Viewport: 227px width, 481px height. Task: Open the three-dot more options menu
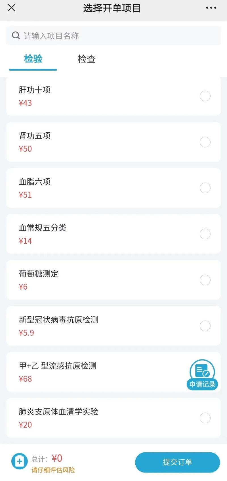pyautogui.click(x=211, y=8)
